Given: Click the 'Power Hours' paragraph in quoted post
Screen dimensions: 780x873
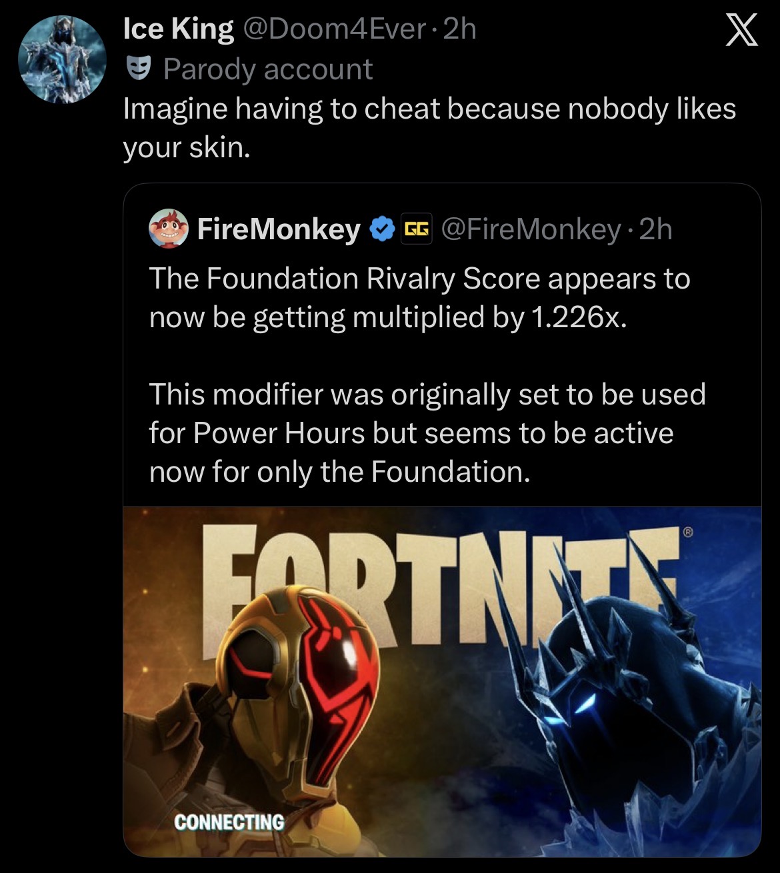Looking at the screenshot, I should point(427,433).
